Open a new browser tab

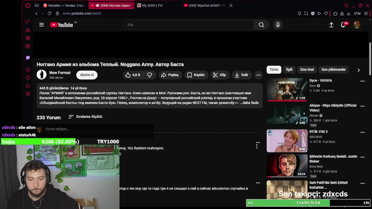231,6
